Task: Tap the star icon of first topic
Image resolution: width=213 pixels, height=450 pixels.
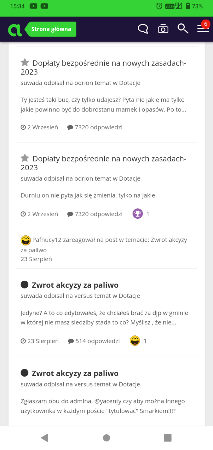Action: point(25,62)
